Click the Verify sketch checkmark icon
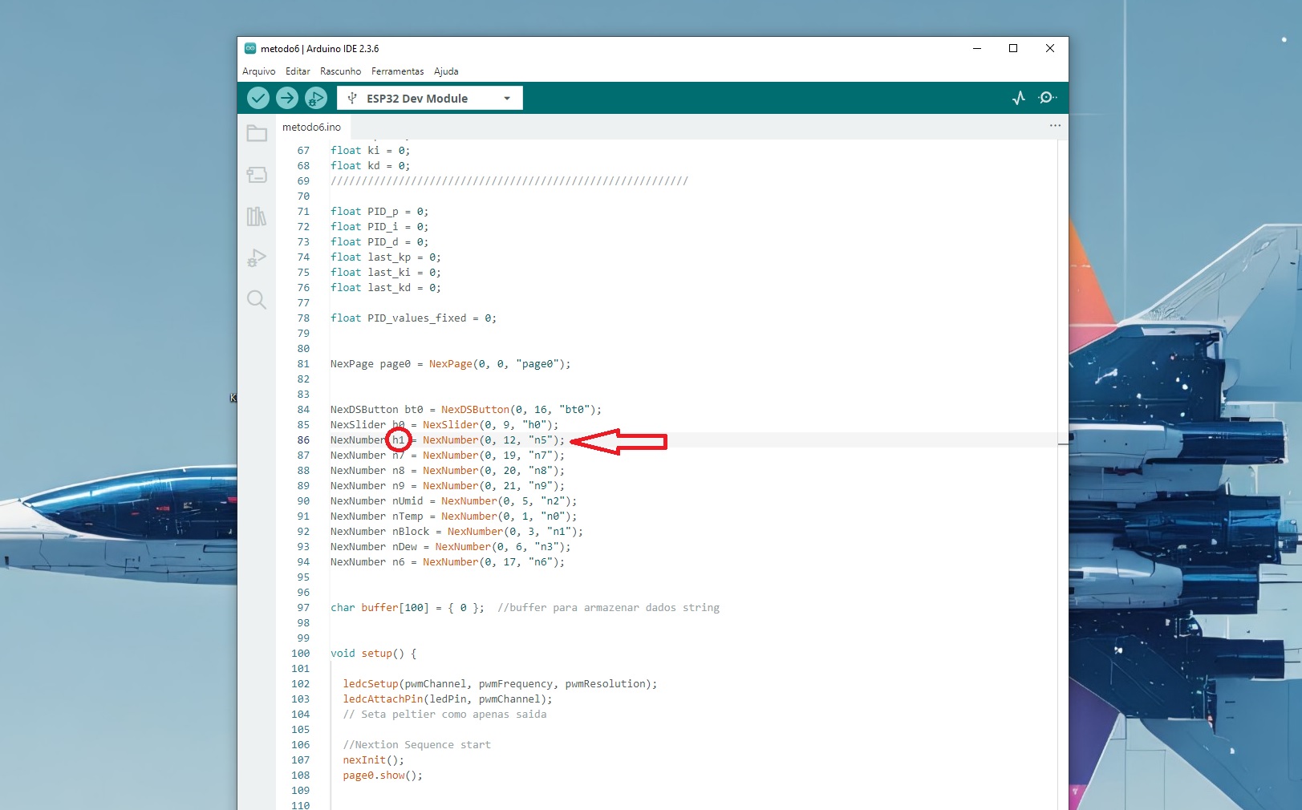Image resolution: width=1302 pixels, height=810 pixels. click(258, 97)
